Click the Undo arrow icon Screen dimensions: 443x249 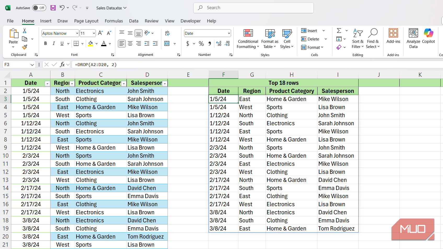pos(62,8)
